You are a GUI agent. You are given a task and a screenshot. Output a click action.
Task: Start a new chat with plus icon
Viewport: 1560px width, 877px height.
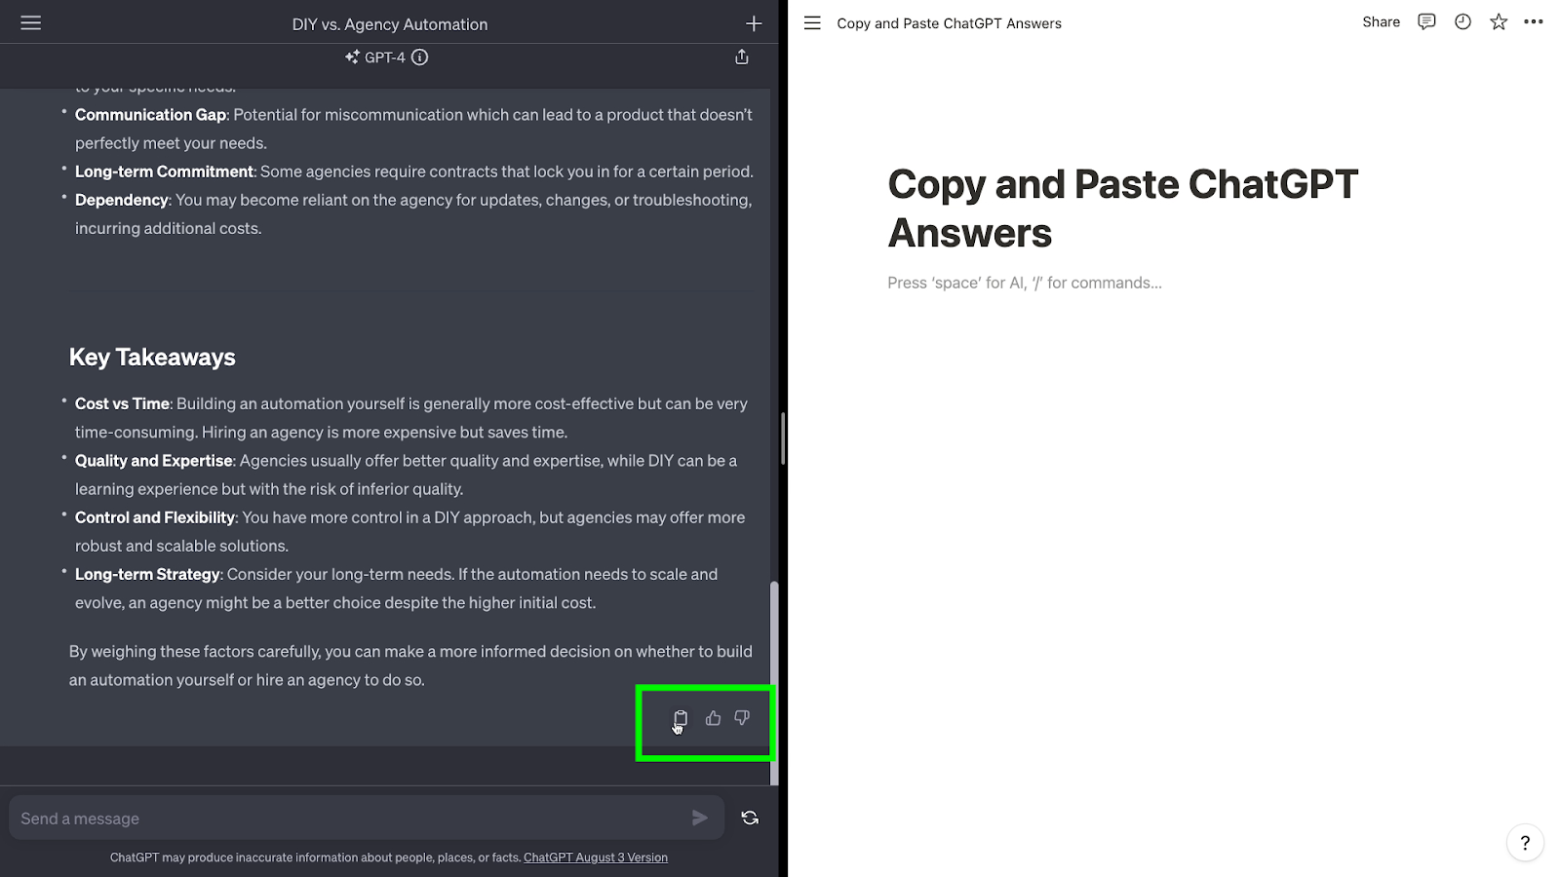pyautogui.click(x=754, y=23)
